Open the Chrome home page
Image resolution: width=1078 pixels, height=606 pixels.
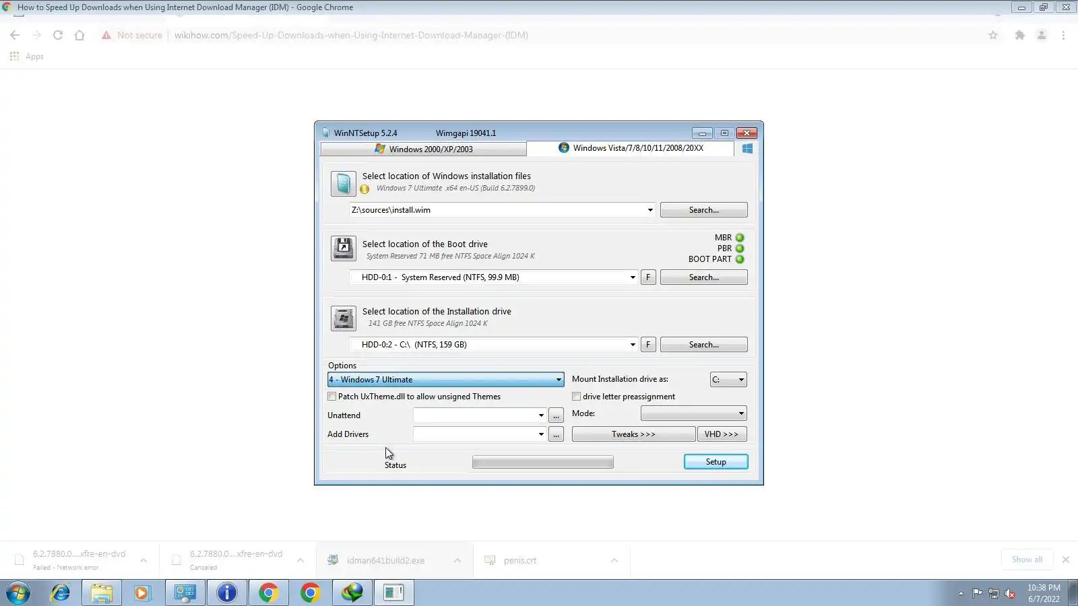pyautogui.click(x=80, y=35)
